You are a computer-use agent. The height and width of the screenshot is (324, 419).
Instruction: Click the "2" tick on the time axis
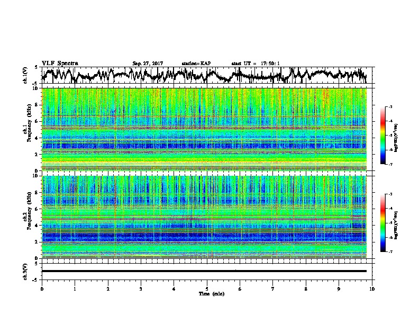(x=108, y=289)
